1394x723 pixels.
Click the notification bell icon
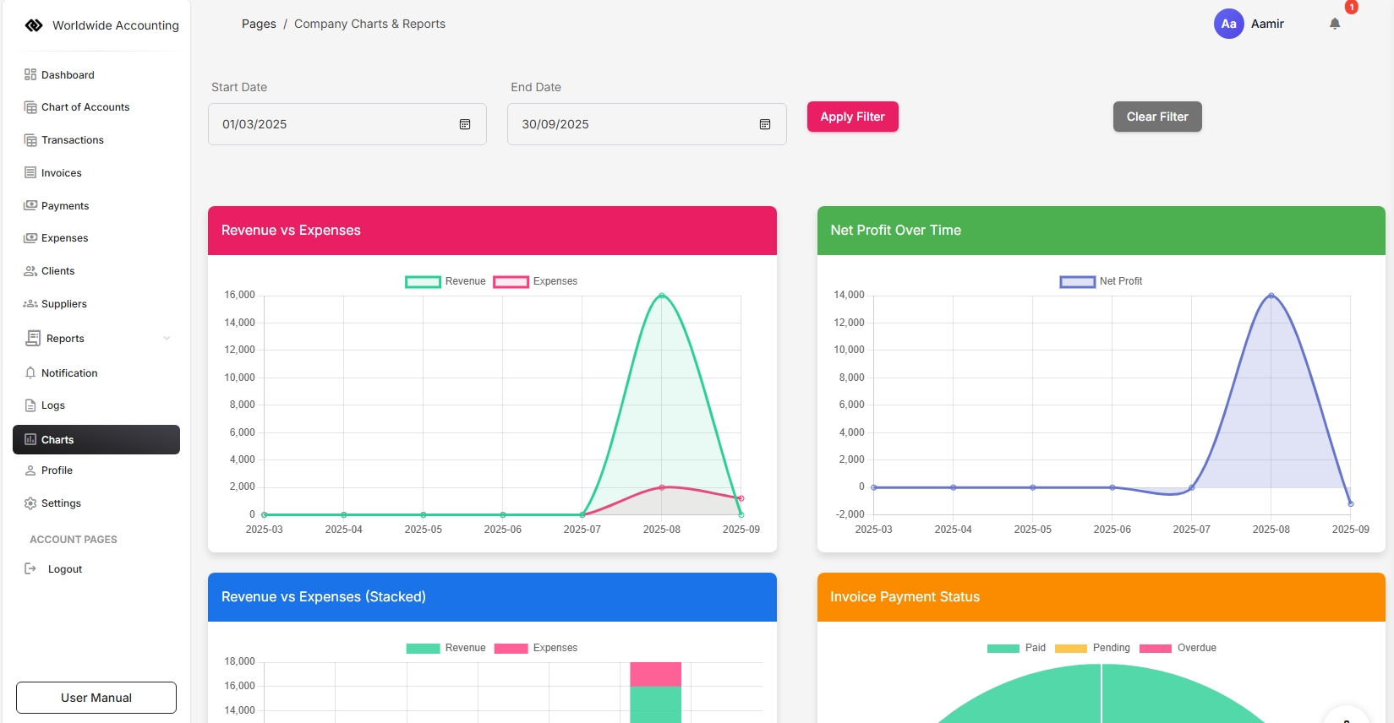pos(1334,24)
